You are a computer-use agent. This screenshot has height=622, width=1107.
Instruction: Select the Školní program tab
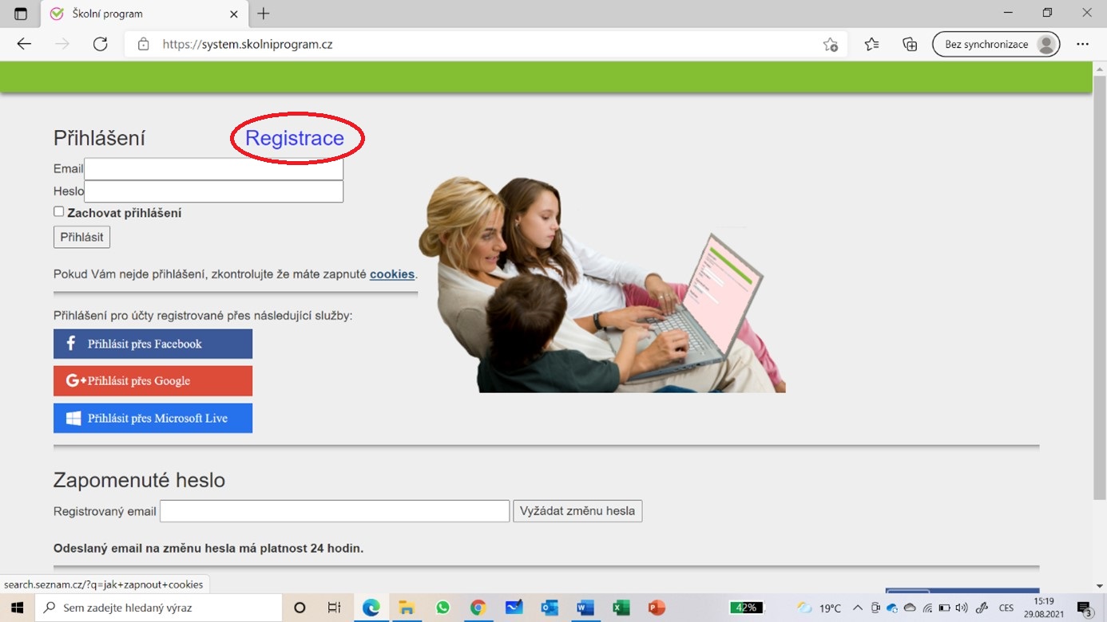144,14
